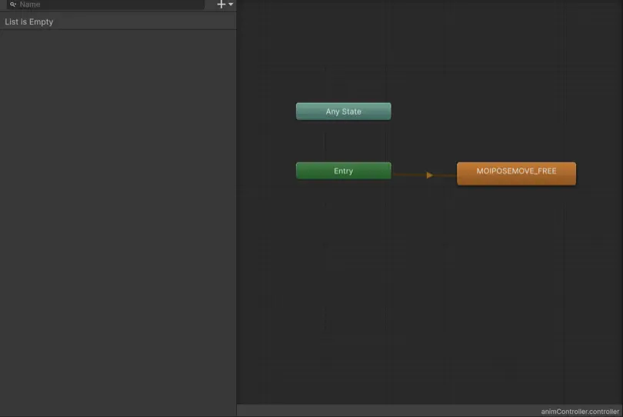
Task: Click empty graph space between Any State and Entry
Action: (x=343, y=142)
